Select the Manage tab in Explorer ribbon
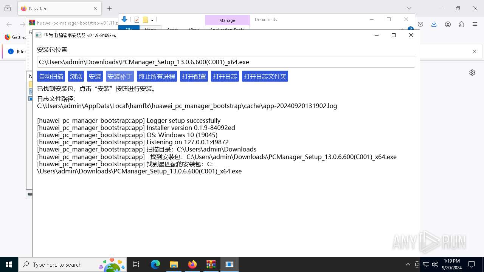Screen dimensions: 484x272 pos(227,20)
